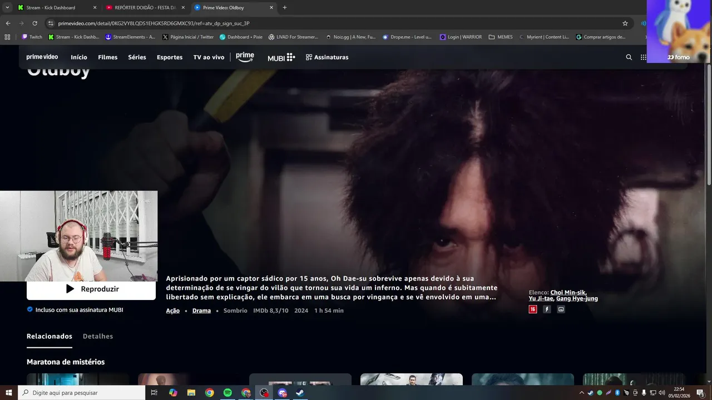712x400 pixels.
Task: Open Steam from the taskbar
Action: (x=299, y=393)
